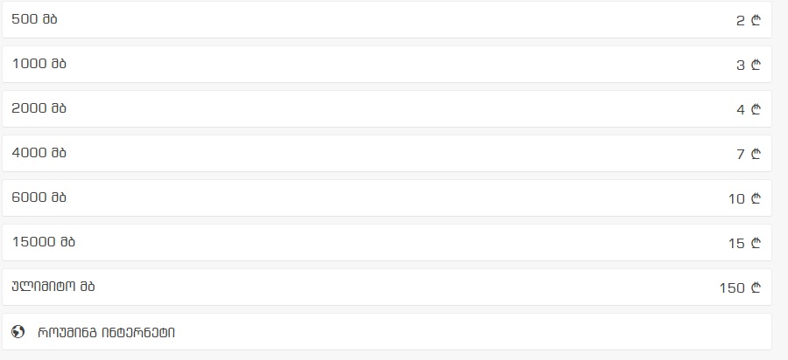Click the lari symbol in the 500 მბ row
This screenshot has width=788, height=360.
click(x=756, y=20)
